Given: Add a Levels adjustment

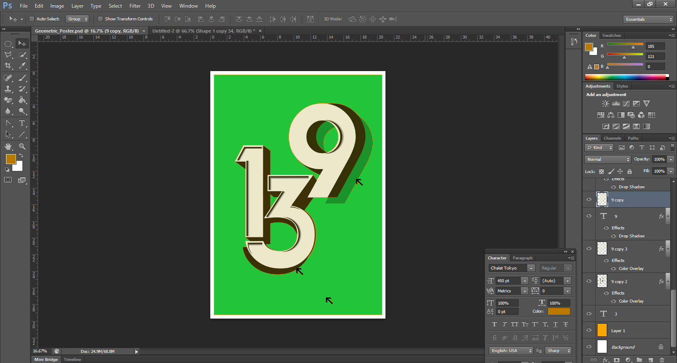Looking at the screenshot, I should (x=616, y=104).
